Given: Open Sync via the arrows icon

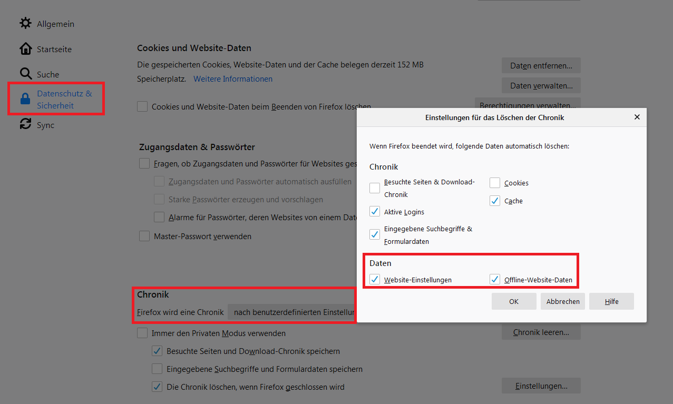Looking at the screenshot, I should (25, 124).
